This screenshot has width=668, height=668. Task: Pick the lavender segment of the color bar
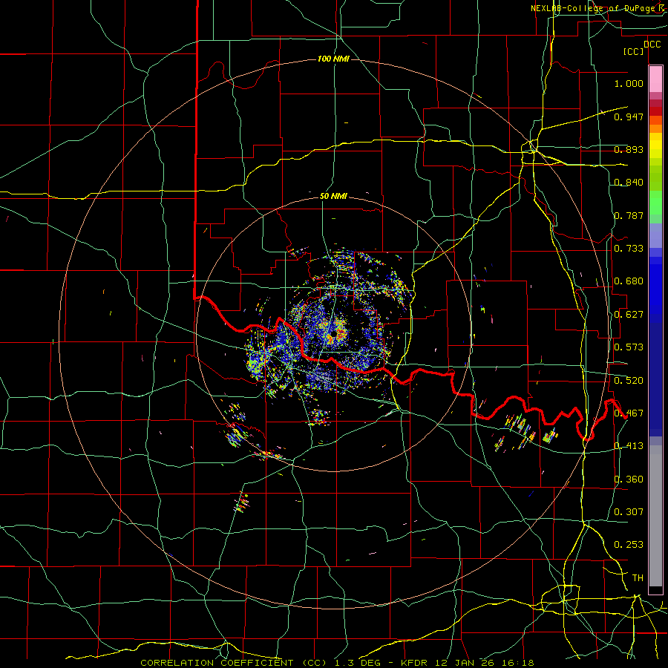[655, 236]
